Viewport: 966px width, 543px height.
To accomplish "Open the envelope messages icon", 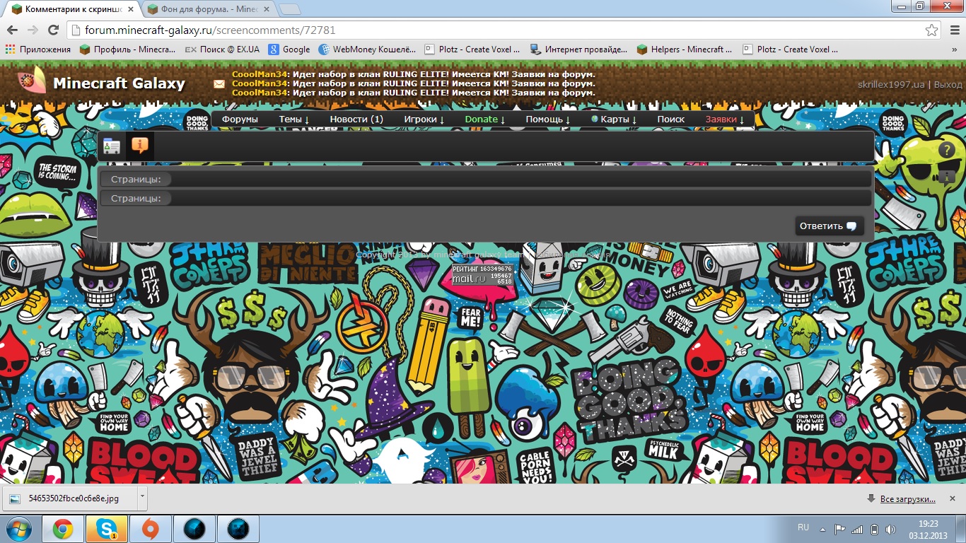I will coord(219,83).
